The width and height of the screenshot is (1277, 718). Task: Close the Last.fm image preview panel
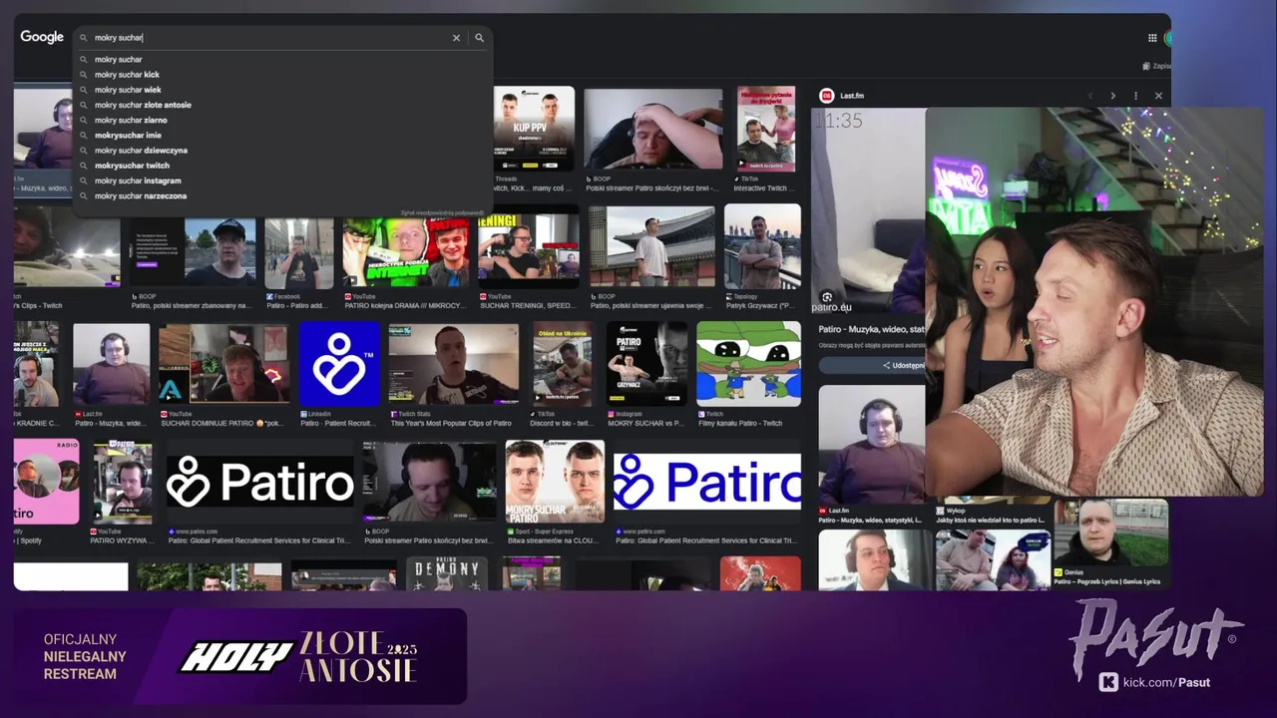point(1158,96)
